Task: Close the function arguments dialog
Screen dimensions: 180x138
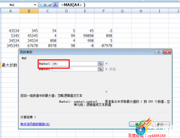Action: (x=167, y=52)
